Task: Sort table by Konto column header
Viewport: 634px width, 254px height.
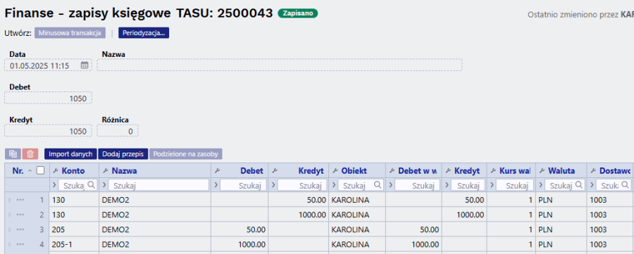Action: tap(73, 171)
